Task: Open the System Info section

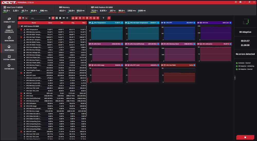Action: click(x=9, y=67)
